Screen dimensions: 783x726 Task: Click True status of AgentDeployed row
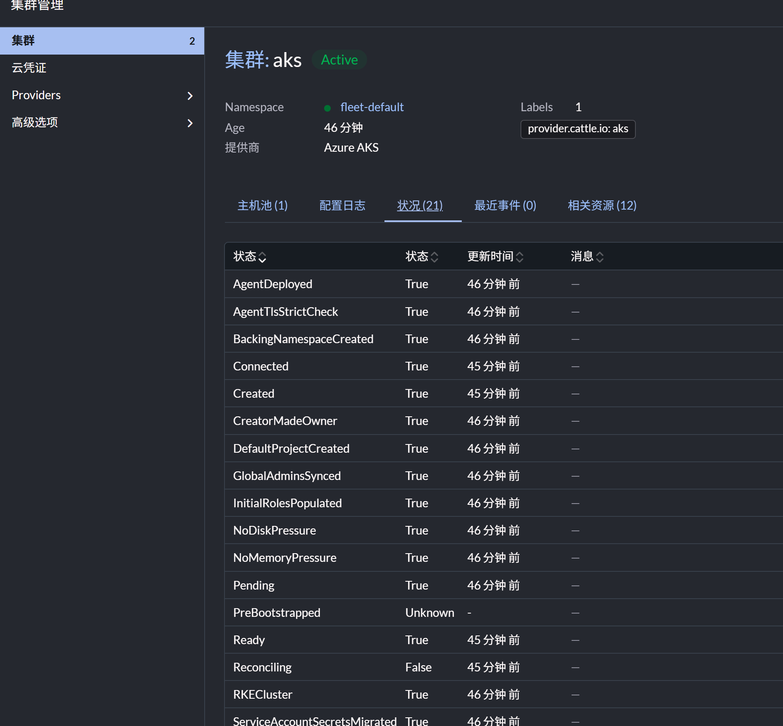(x=417, y=284)
